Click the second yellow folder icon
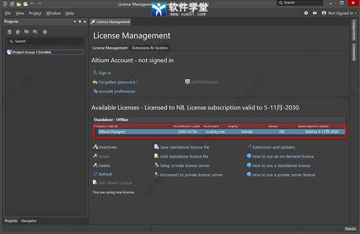360x234 pixels. click(x=25, y=4)
